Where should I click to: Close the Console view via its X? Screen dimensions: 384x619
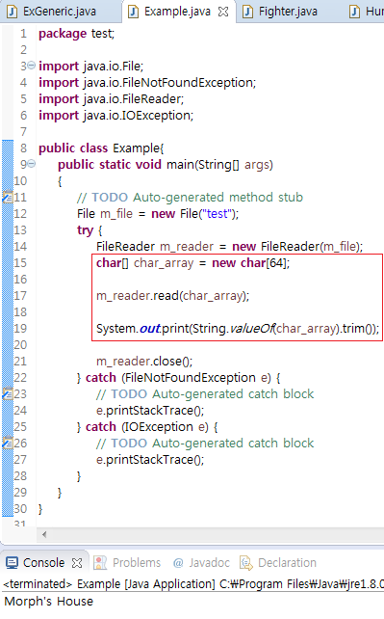(x=77, y=563)
